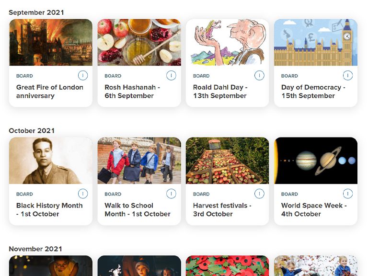Image resolution: width=368 pixels, height=276 pixels.
Task: Click the 'Walk to School Month - 1st October' title
Action: (x=138, y=210)
